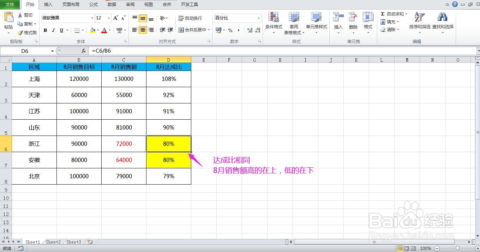Increase font size with the large A icon
The image size is (480, 252).
pos(116,18)
